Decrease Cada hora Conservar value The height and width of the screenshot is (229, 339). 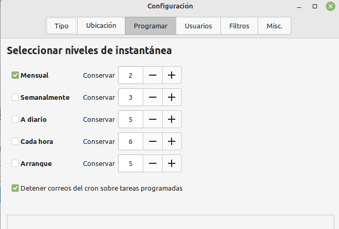click(153, 142)
